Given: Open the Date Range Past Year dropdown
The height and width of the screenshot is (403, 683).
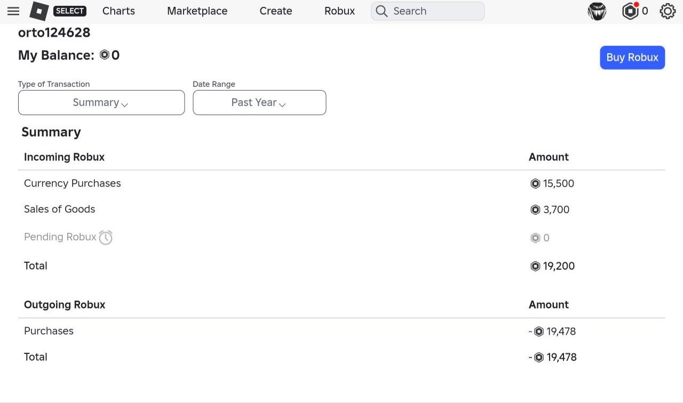Looking at the screenshot, I should (259, 102).
